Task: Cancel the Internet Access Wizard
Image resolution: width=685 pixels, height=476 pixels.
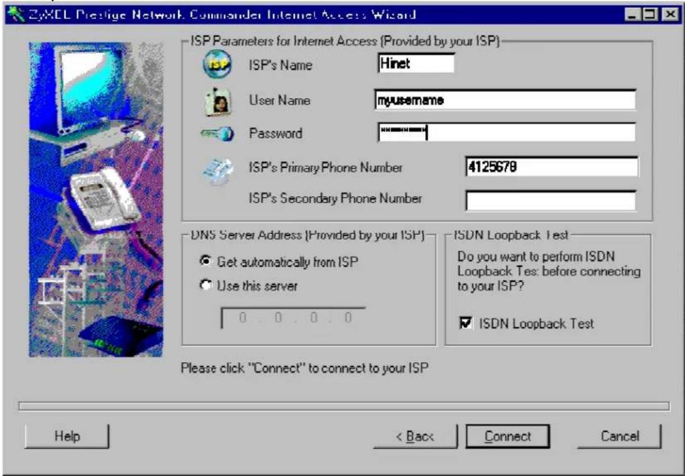Action: click(620, 436)
